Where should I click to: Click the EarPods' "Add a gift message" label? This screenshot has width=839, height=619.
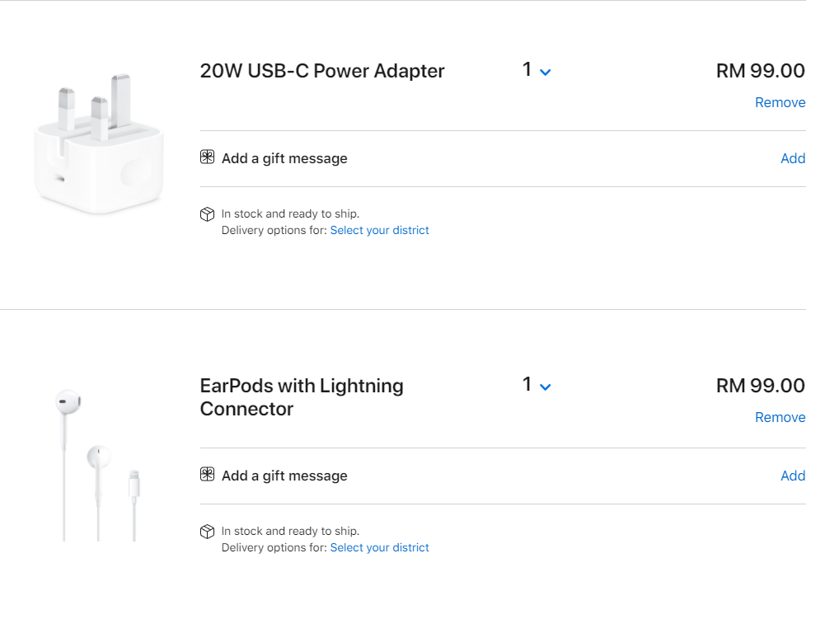(284, 476)
